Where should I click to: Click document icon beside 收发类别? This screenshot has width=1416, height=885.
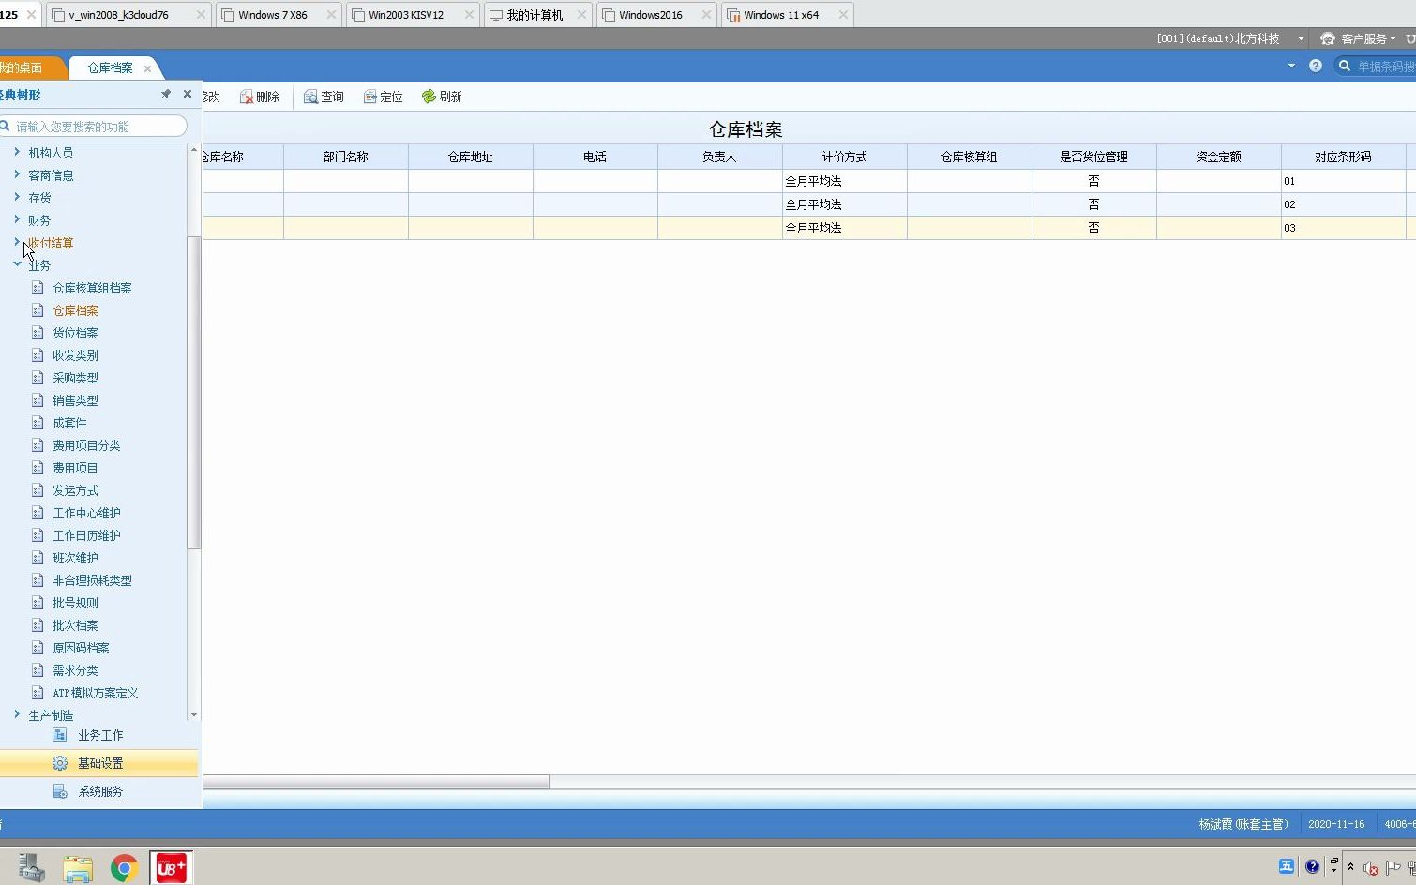[x=38, y=355]
